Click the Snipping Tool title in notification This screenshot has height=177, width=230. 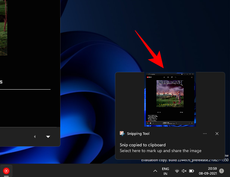coord(138,134)
